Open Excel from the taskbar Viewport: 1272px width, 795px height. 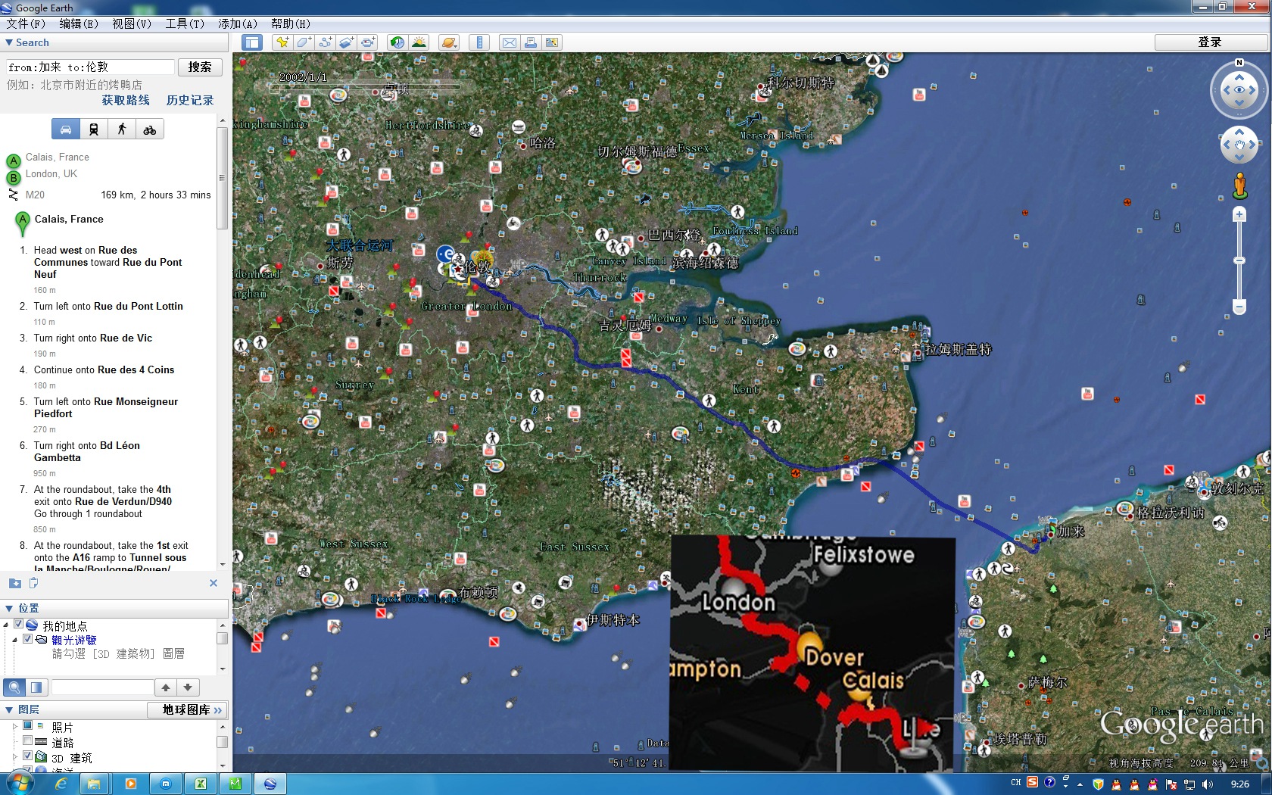[201, 784]
